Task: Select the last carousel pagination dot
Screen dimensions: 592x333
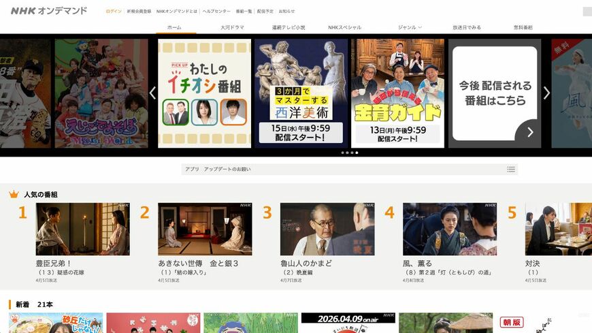Action: (x=357, y=153)
